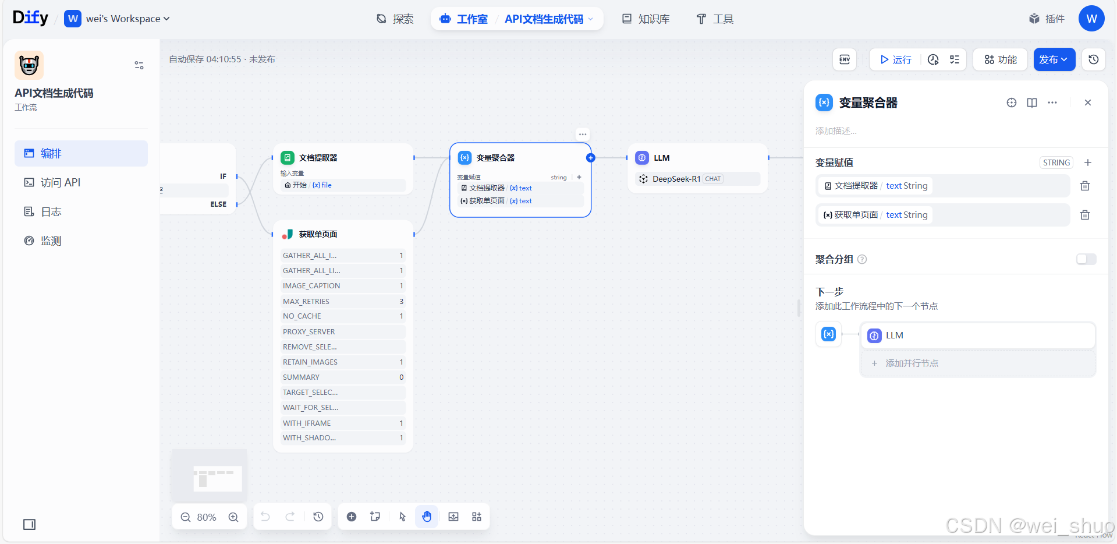1117x544 pixels.
Task: Open app settings sliders icon in sidebar
Action: point(139,65)
